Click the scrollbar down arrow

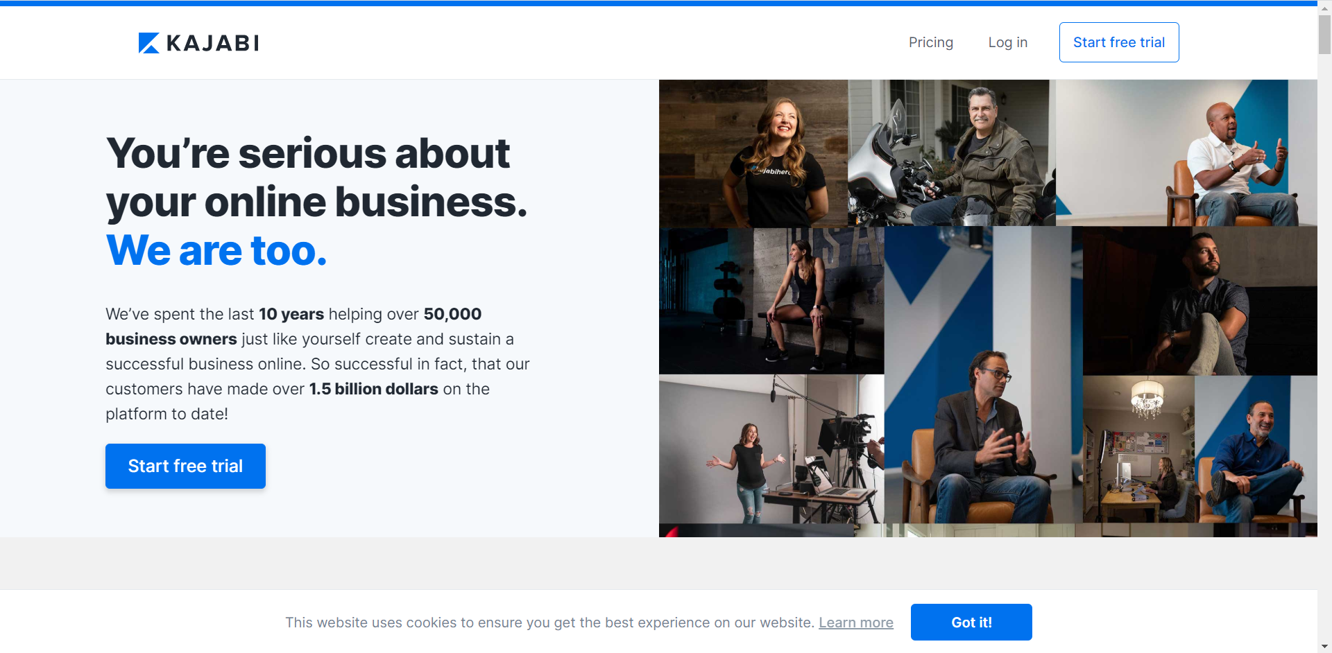[1324, 646]
